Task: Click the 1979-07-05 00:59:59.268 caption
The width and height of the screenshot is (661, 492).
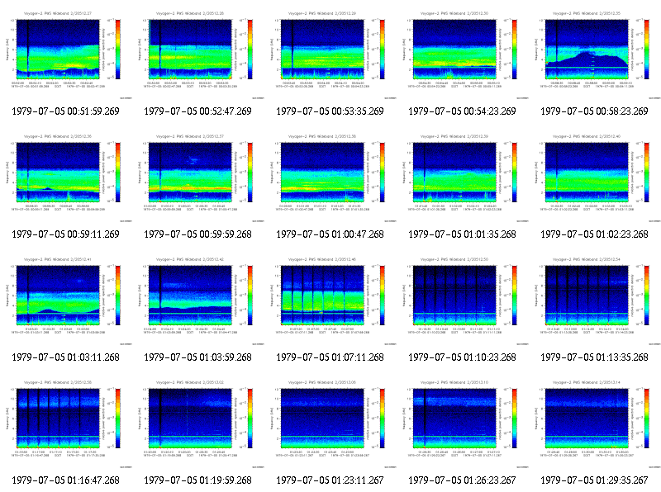Action: click(x=197, y=234)
